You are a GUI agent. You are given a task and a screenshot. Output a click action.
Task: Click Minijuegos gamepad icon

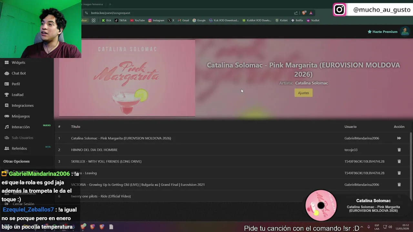6,116
